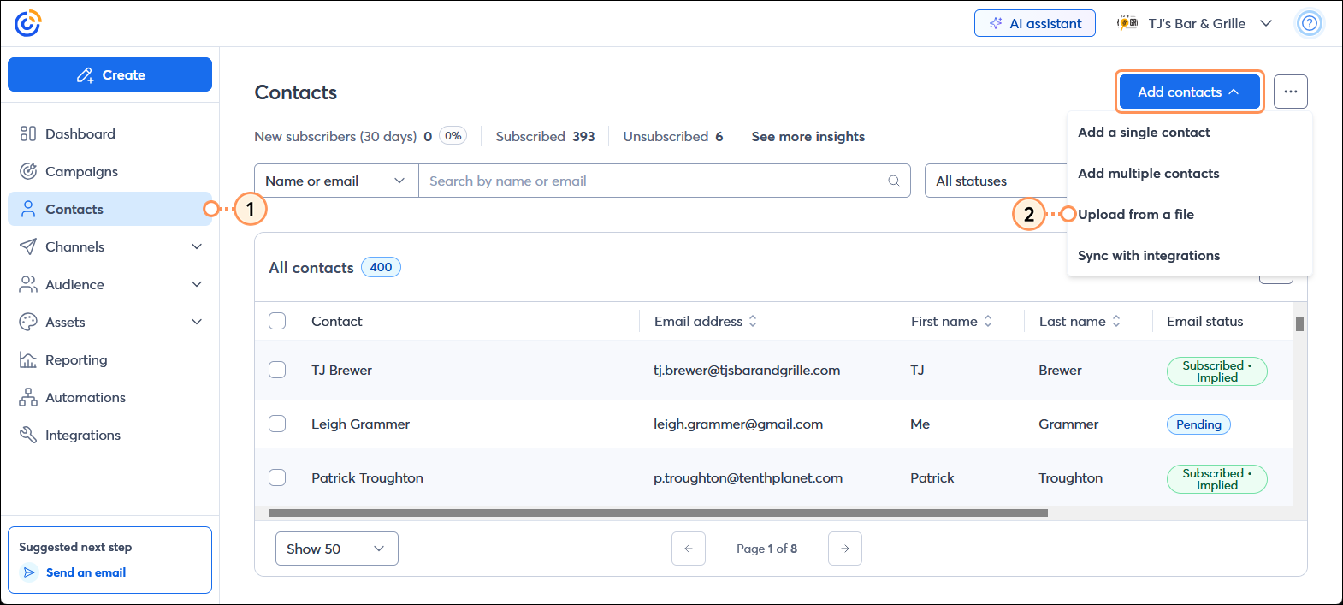Check the TJ Brewer row checkbox
The height and width of the screenshot is (605, 1343).
click(277, 370)
